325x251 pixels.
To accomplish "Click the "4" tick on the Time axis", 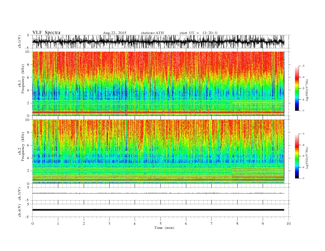I will (x=135, y=224).
